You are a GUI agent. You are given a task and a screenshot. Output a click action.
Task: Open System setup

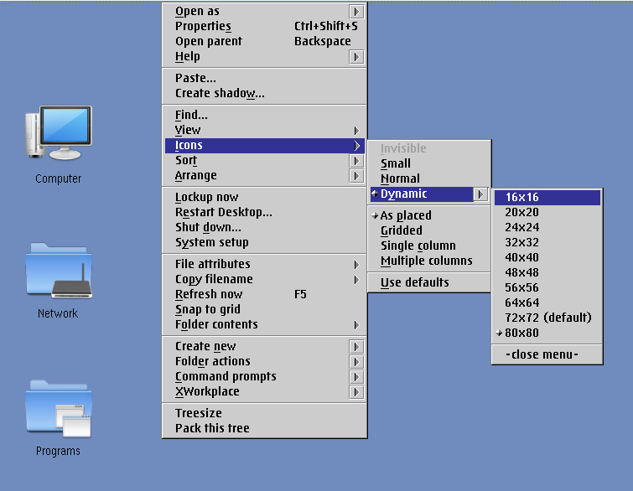pos(265,242)
